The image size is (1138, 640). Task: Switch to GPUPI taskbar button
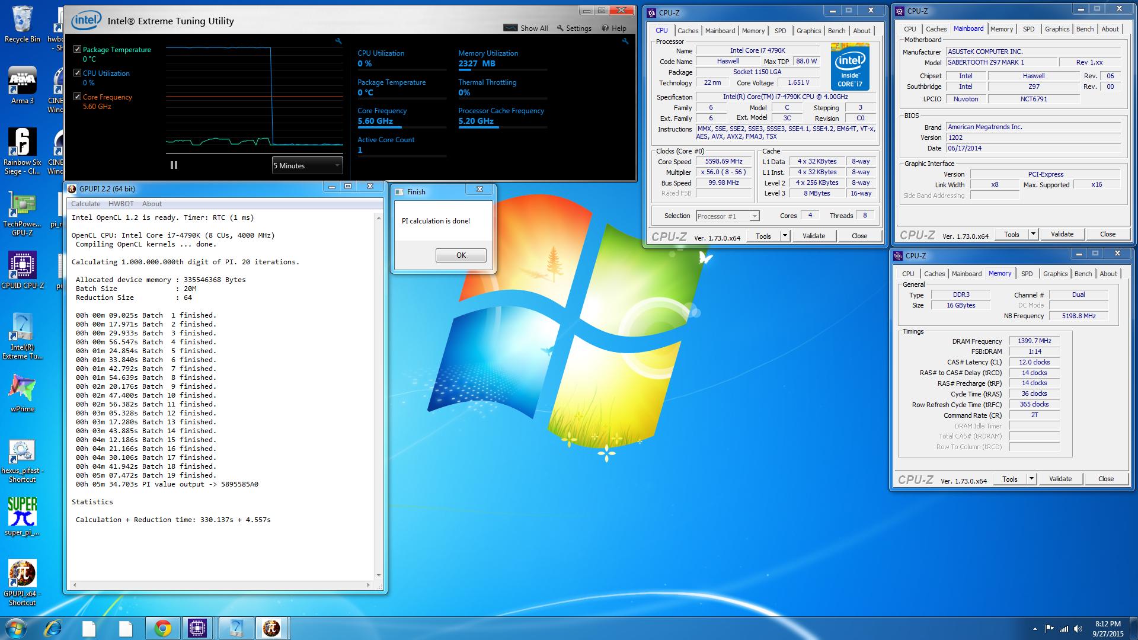click(x=271, y=628)
